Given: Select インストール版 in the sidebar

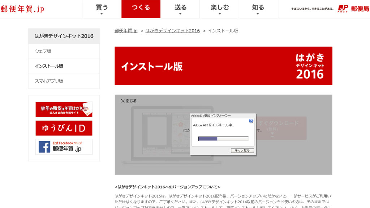Looking at the screenshot, I should (x=64, y=66).
